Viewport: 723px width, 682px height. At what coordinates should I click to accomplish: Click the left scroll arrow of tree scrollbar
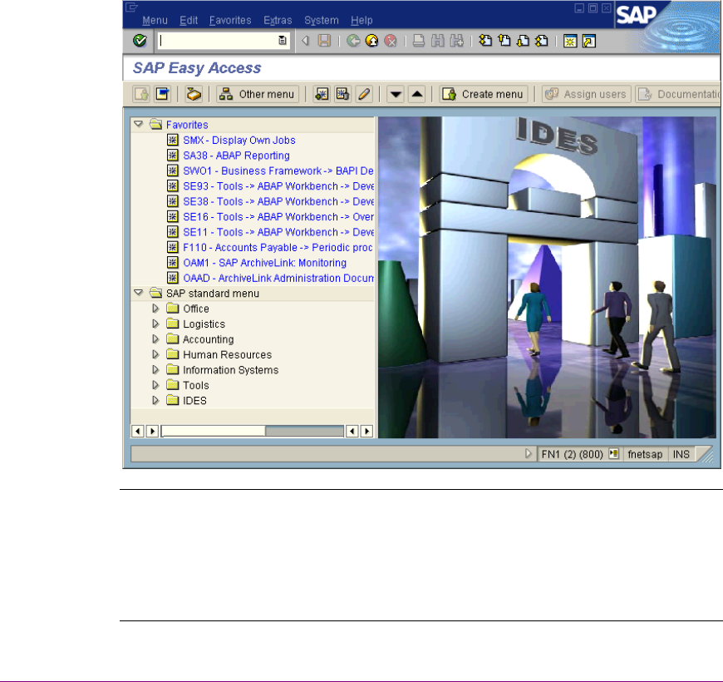pyautogui.click(x=137, y=431)
